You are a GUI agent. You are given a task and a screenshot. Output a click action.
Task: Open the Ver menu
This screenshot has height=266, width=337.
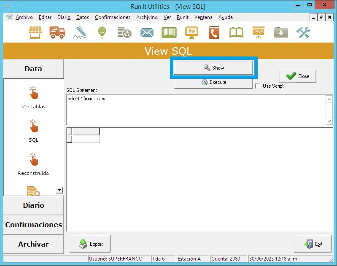pos(167,17)
